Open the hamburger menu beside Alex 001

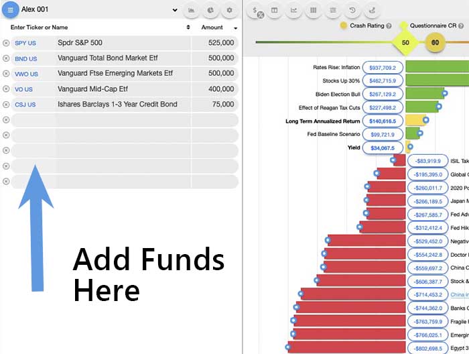point(10,10)
